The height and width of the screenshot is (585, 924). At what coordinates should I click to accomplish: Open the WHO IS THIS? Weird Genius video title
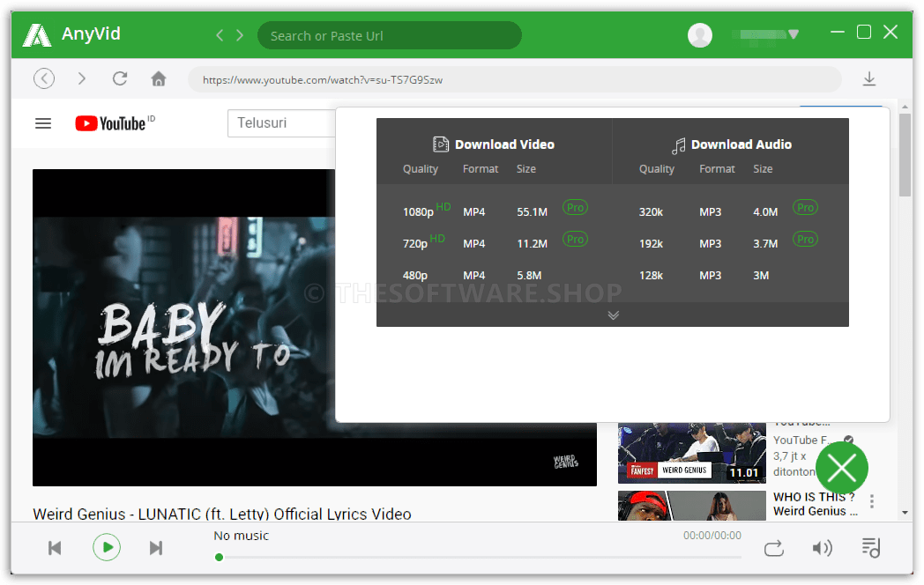point(815,504)
